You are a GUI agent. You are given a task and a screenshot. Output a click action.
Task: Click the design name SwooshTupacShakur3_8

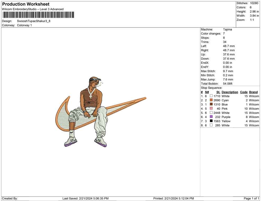[x=34, y=21]
